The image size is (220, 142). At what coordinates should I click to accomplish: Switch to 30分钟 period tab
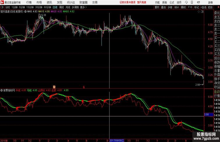click(x=39, y=7)
